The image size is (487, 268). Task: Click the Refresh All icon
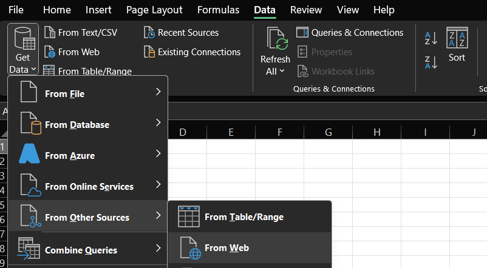coord(276,41)
